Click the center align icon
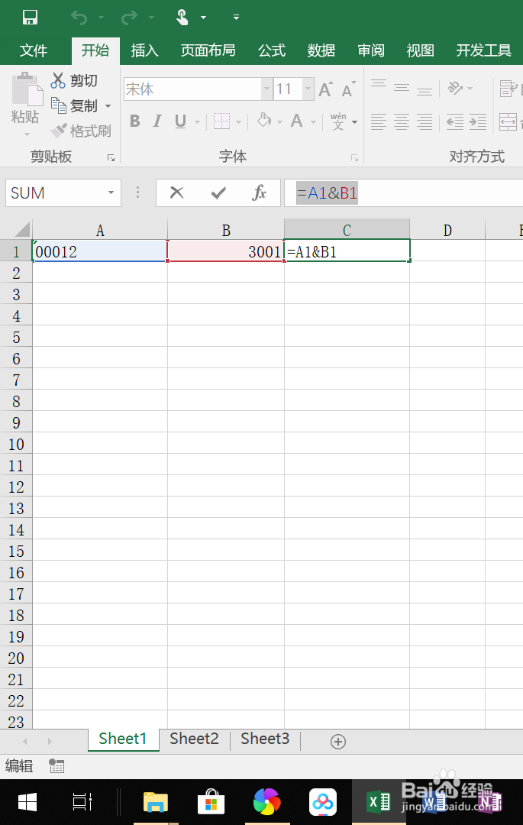This screenshot has width=523, height=825. (x=402, y=122)
